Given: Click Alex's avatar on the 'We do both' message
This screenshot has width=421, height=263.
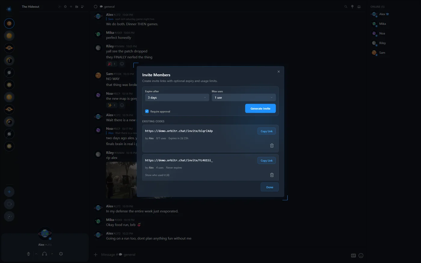Looking at the screenshot, I should click(x=98, y=17).
